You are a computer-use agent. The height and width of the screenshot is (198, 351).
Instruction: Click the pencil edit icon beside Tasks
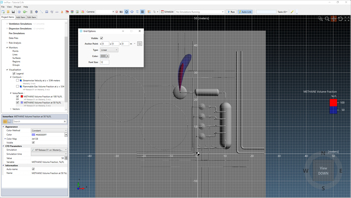[x=292, y=12]
